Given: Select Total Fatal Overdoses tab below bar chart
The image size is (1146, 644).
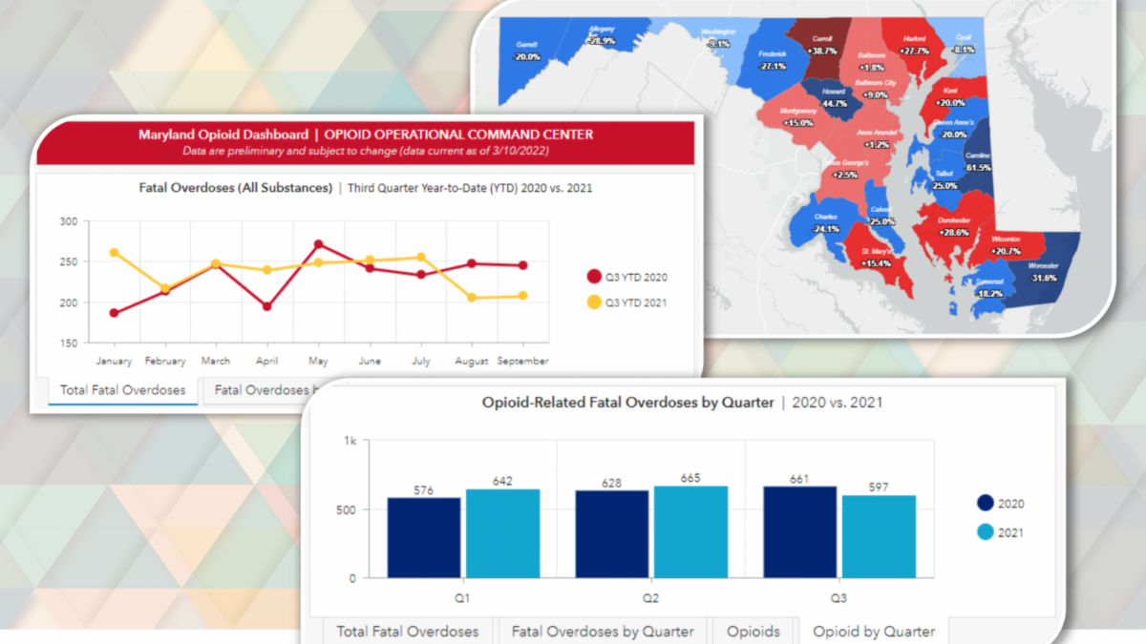Looking at the screenshot, I should pyautogui.click(x=408, y=631).
